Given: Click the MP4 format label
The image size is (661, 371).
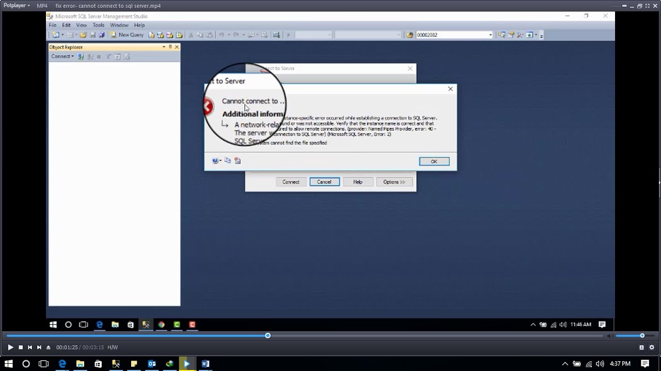Looking at the screenshot, I should point(42,6).
